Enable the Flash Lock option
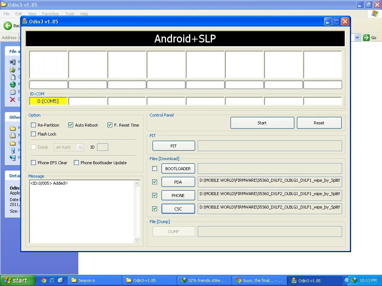This screenshot has height=286, width=382. tap(33, 134)
